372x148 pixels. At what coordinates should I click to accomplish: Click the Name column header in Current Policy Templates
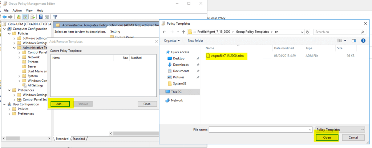[82, 58]
